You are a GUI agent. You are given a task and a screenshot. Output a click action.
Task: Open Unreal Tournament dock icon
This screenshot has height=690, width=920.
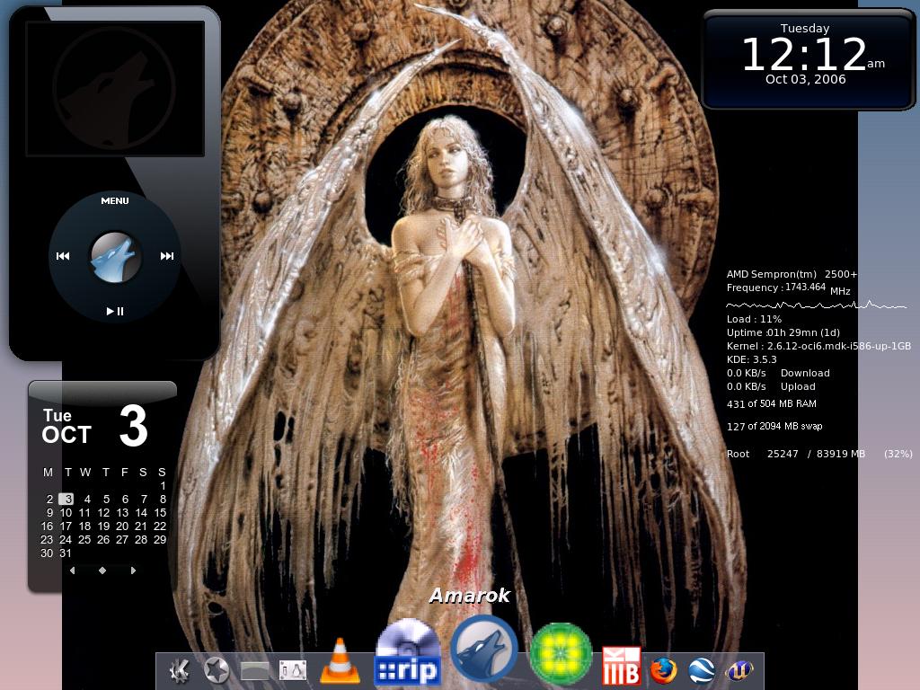coord(739,670)
